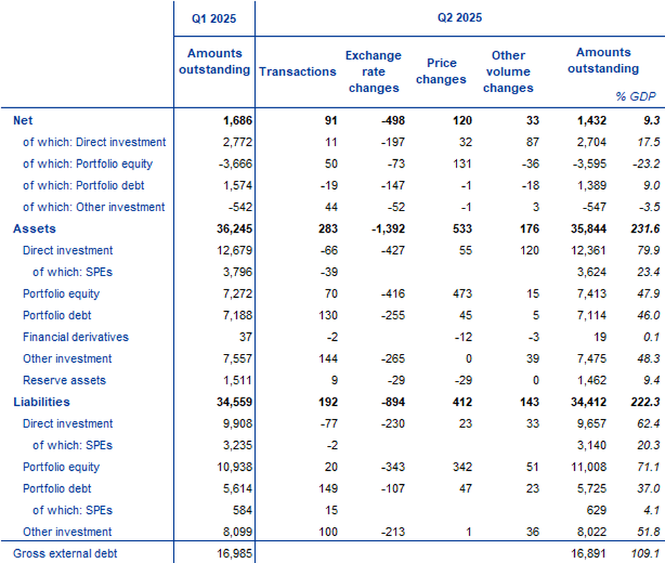Select the Liabilities row label
The height and width of the screenshot is (563, 665).
pyautogui.click(x=42, y=402)
